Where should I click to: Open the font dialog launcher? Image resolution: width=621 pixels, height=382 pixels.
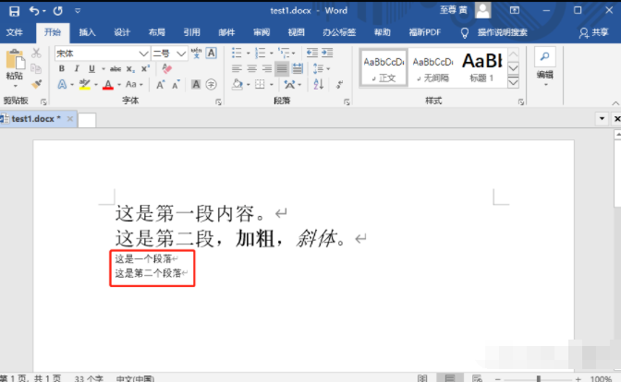pyautogui.click(x=218, y=102)
